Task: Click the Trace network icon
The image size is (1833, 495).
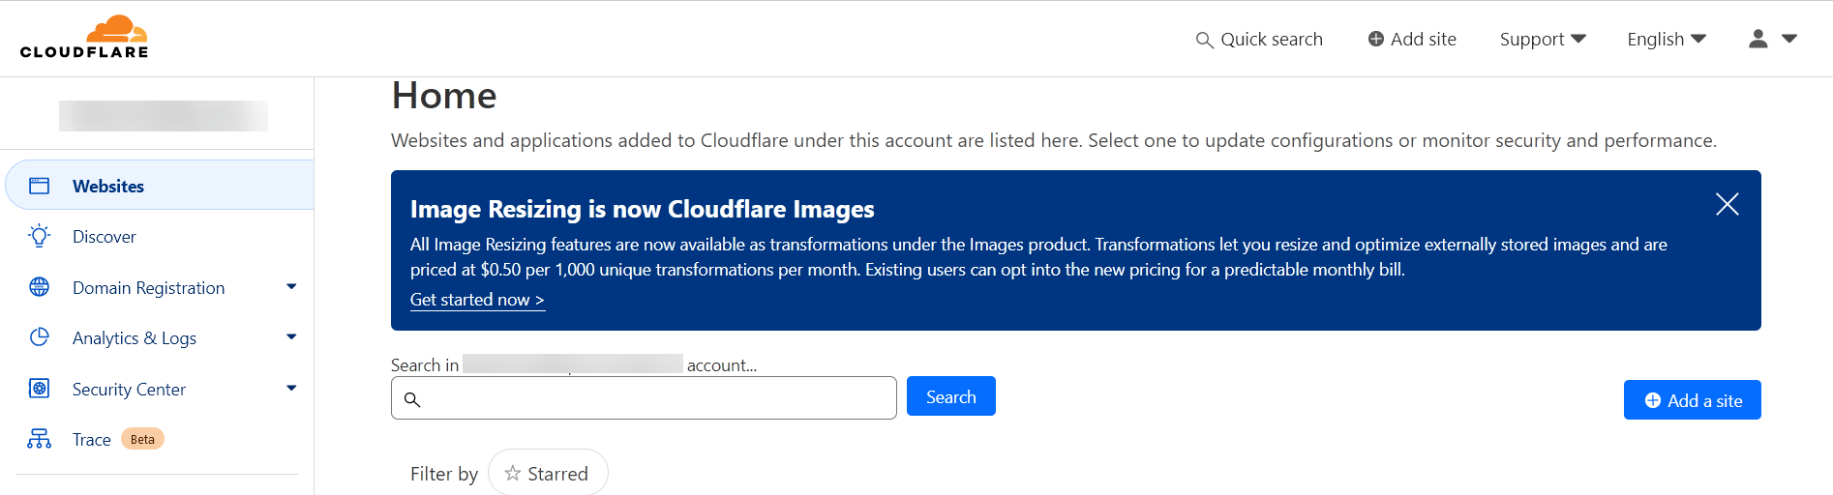Action: tap(39, 439)
